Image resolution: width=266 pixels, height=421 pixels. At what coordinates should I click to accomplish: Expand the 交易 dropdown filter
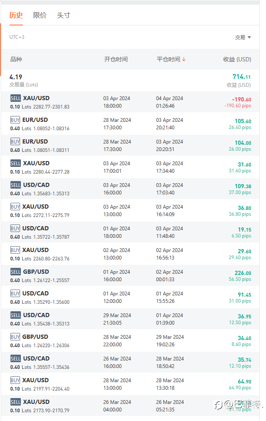coord(243,38)
